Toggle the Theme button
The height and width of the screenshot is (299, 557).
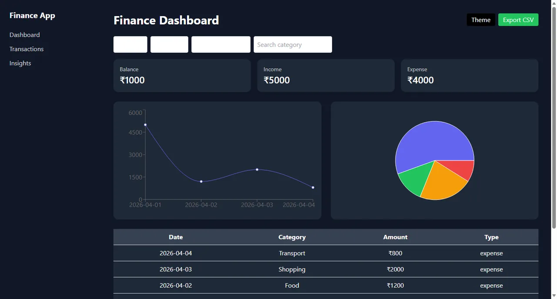pos(481,20)
